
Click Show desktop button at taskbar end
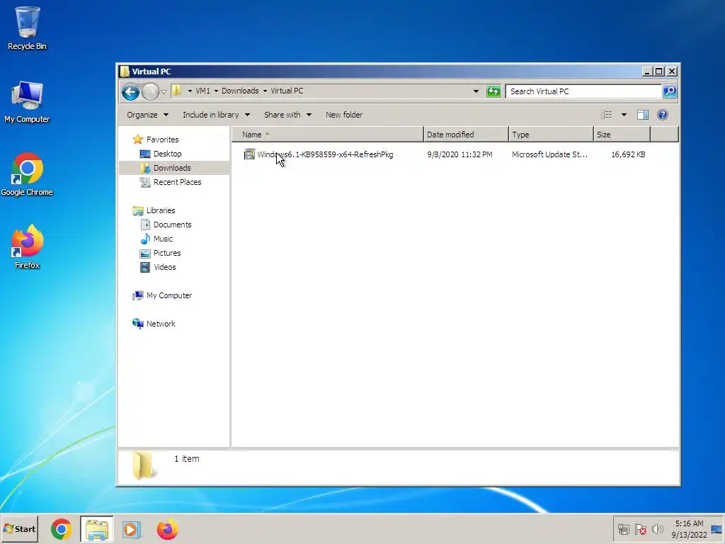717,529
